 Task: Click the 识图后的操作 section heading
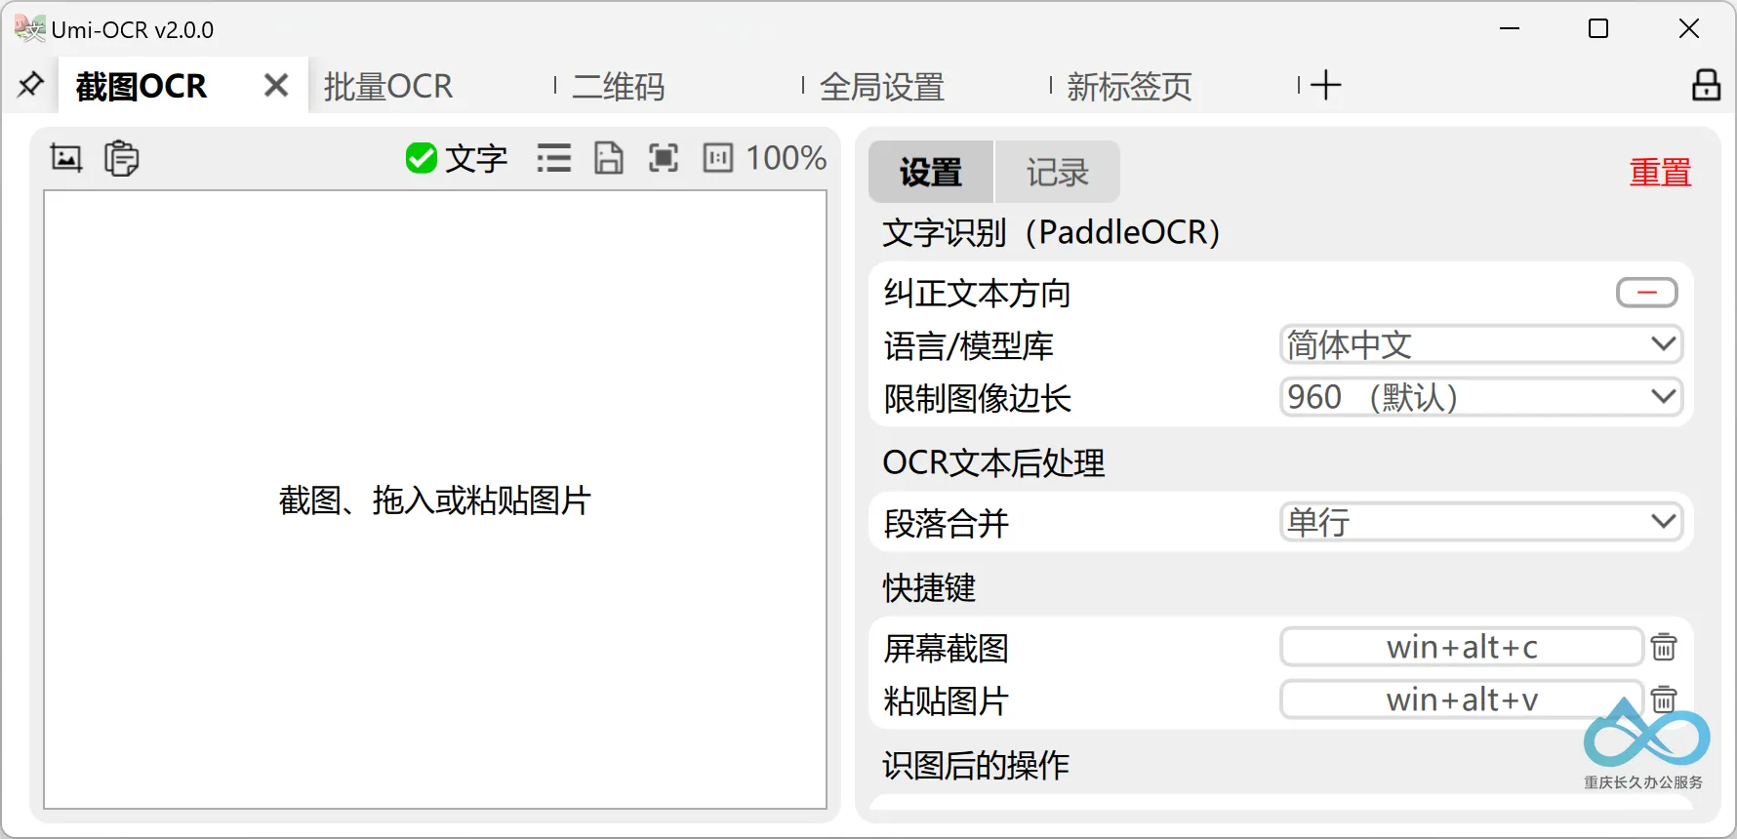tap(976, 765)
